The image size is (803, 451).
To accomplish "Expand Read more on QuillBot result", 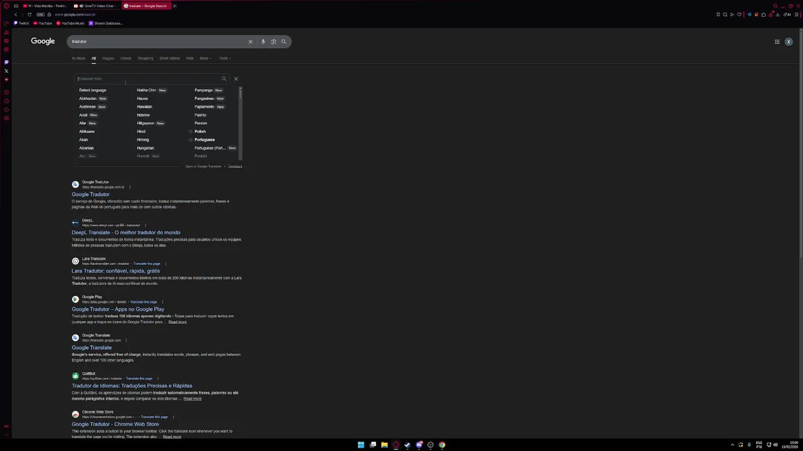I will [x=193, y=399].
